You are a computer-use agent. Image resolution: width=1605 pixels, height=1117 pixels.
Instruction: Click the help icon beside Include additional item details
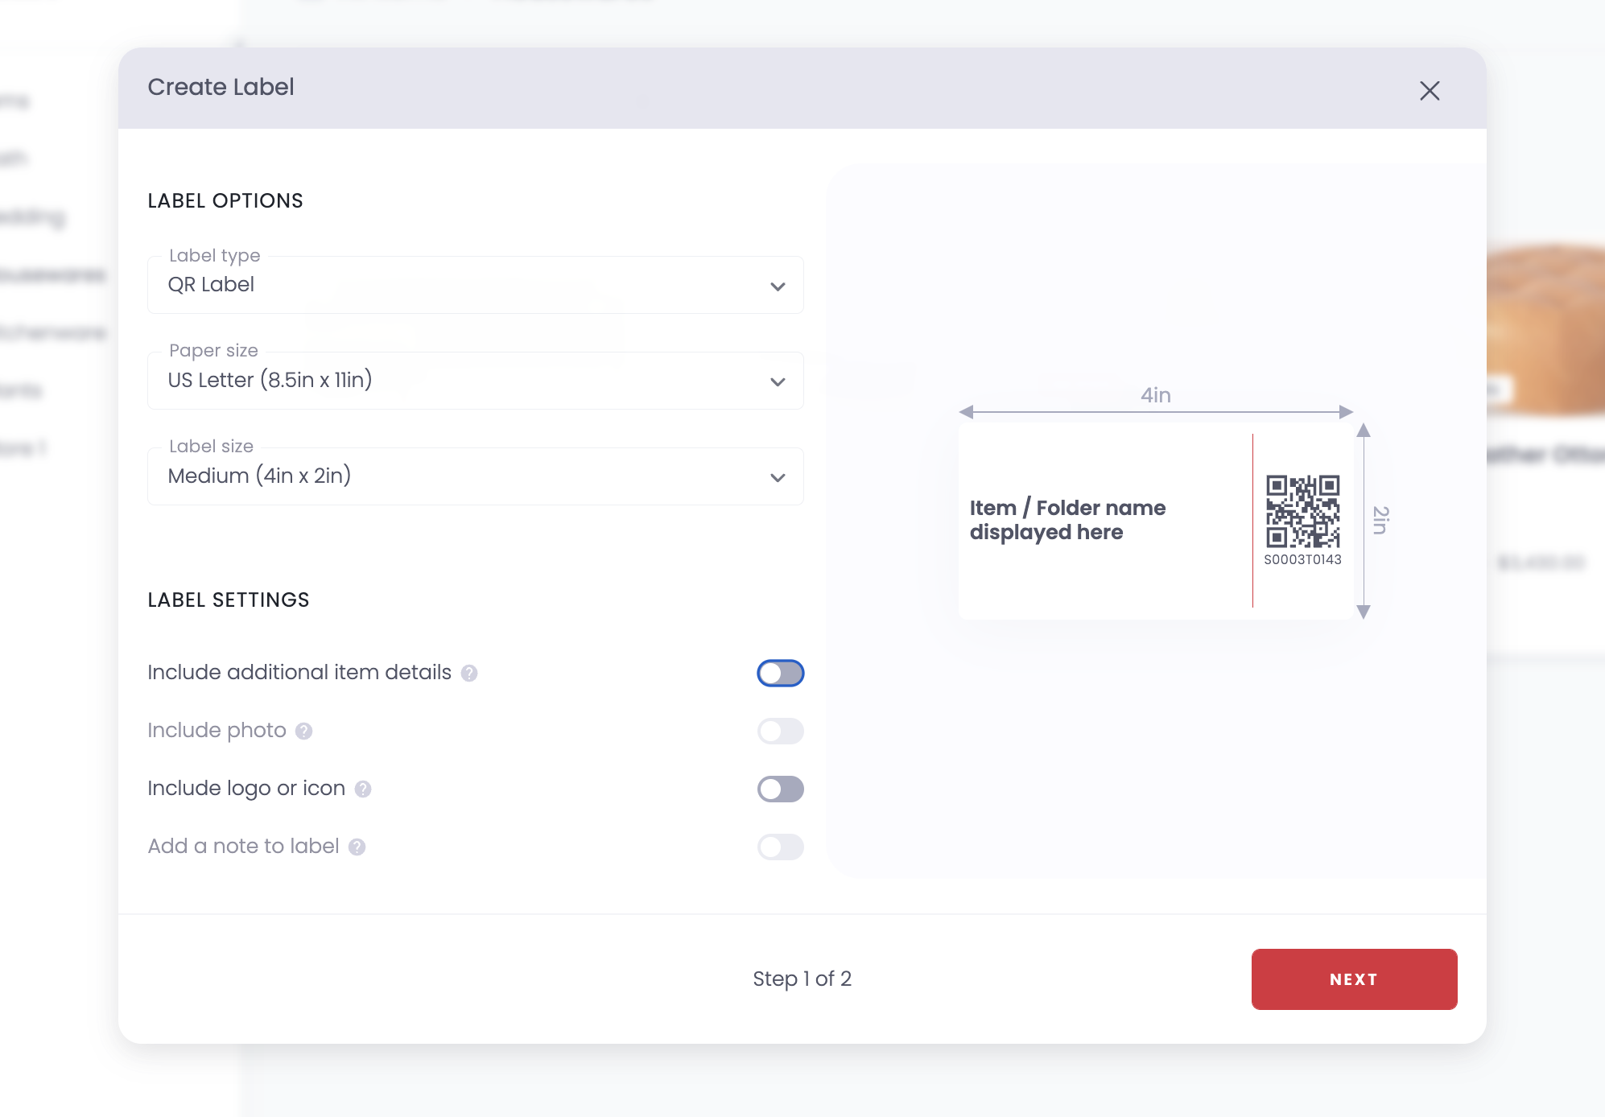[469, 674]
